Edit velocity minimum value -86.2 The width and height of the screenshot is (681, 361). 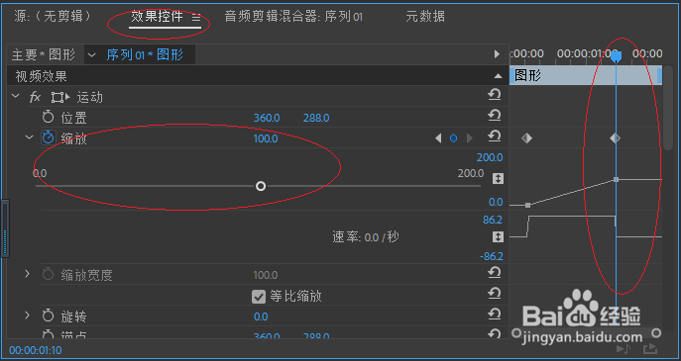point(492,256)
